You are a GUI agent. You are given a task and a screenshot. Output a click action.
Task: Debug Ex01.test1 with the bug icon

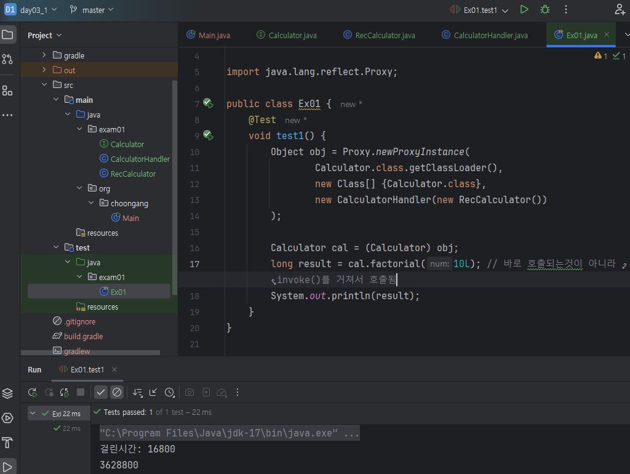[x=545, y=9]
